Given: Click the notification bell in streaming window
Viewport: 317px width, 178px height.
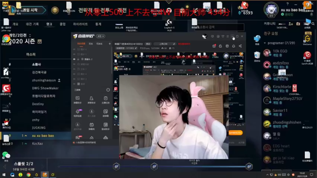Looking at the screenshot, I should (x=233, y=46).
